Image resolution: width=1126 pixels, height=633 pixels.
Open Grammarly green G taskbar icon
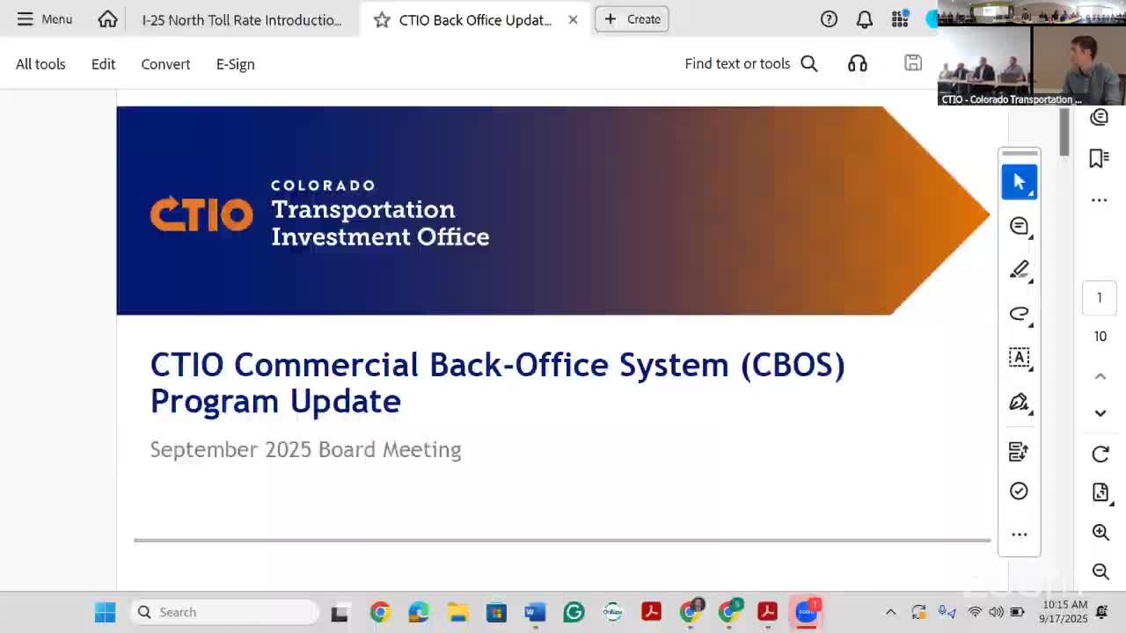[x=574, y=612]
